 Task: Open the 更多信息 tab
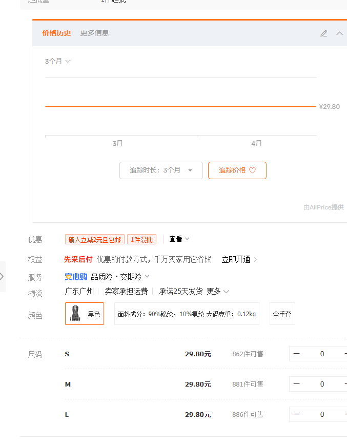tap(94, 33)
